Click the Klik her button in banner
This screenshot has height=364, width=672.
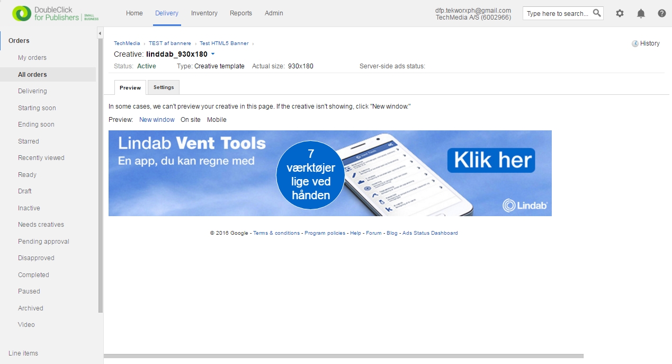[x=491, y=160]
